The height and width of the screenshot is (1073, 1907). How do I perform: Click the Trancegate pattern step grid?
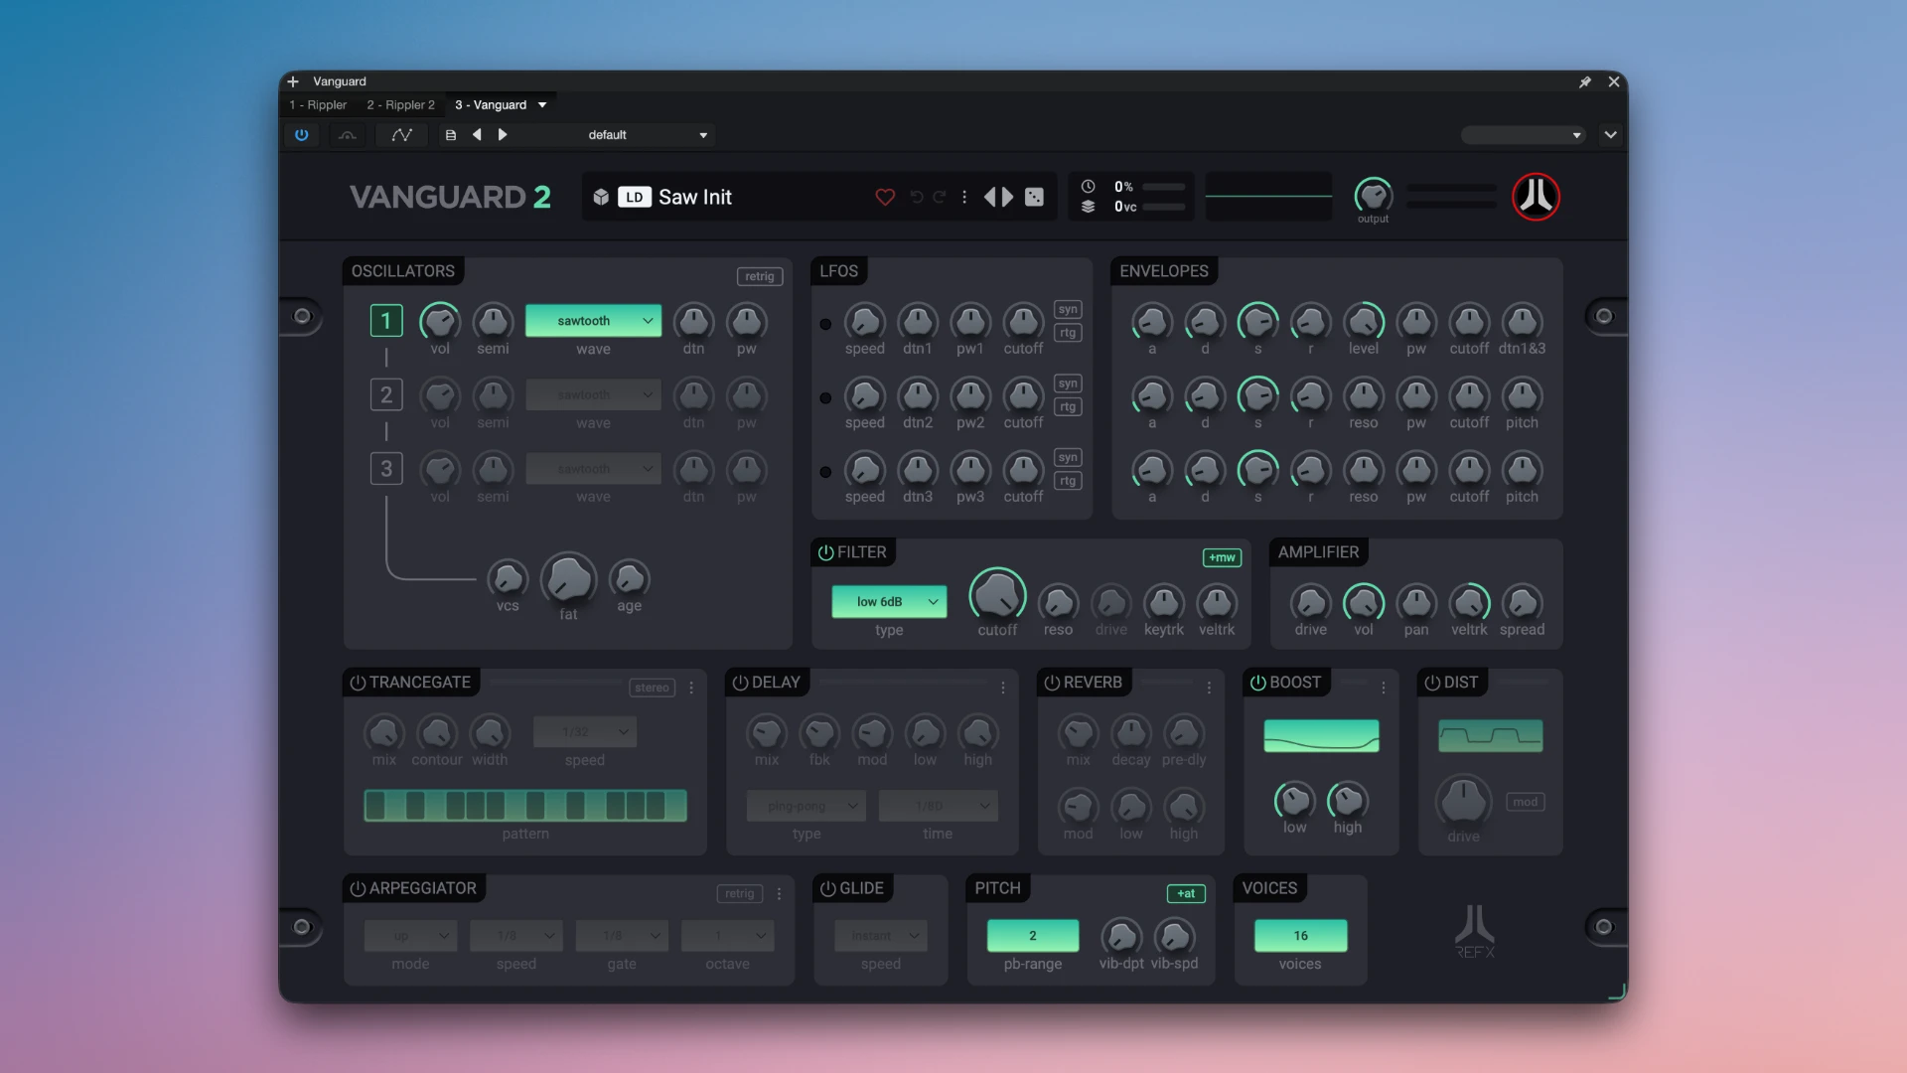[525, 806]
